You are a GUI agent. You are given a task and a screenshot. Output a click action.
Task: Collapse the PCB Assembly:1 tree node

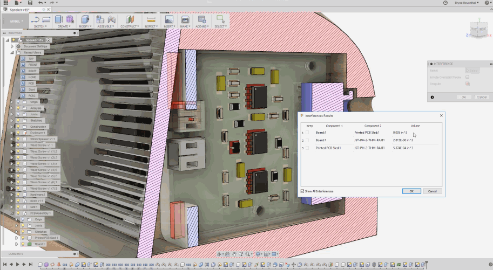12,213
